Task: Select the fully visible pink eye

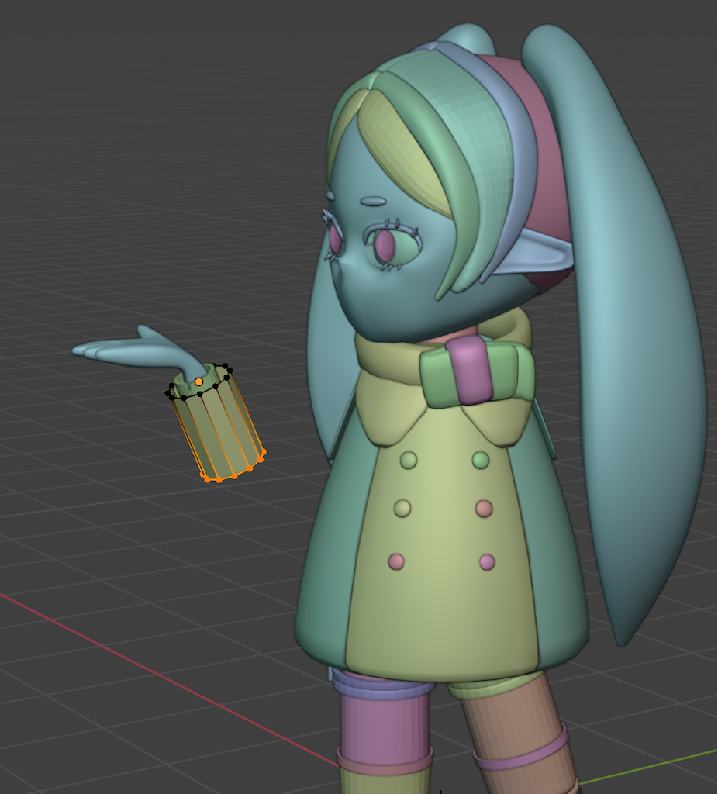Action: (385, 244)
